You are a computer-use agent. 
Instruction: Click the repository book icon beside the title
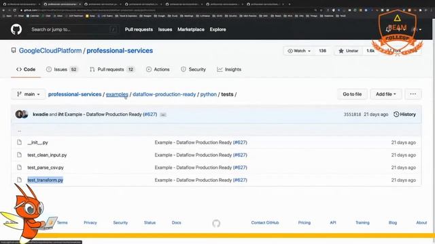click(14, 50)
